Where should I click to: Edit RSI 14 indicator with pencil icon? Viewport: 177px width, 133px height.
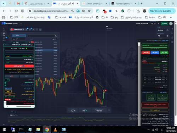pyautogui.click(x=15, y=115)
